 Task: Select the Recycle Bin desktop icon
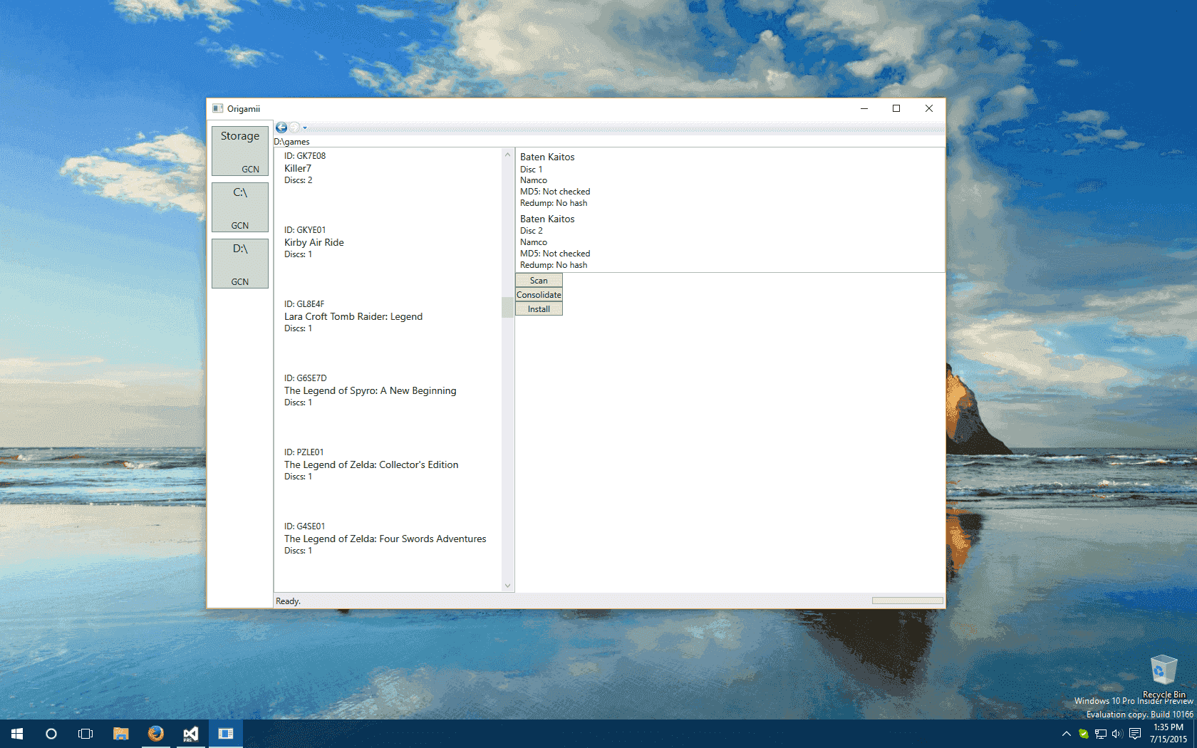[x=1164, y=677]
